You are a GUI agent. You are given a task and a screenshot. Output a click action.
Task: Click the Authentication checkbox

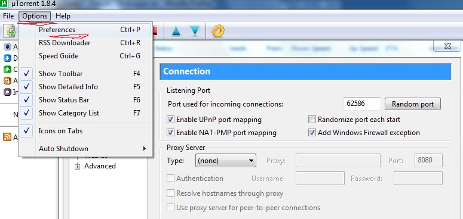click(170, 179)
